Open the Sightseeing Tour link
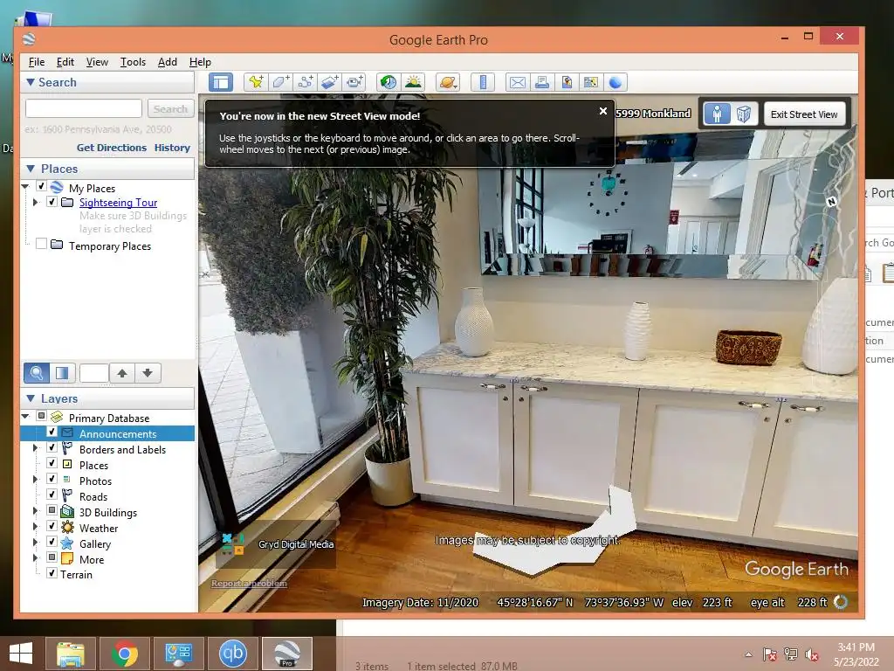 pos(118,202)
